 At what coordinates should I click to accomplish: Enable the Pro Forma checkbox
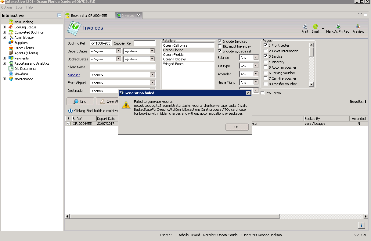(263, 93)
